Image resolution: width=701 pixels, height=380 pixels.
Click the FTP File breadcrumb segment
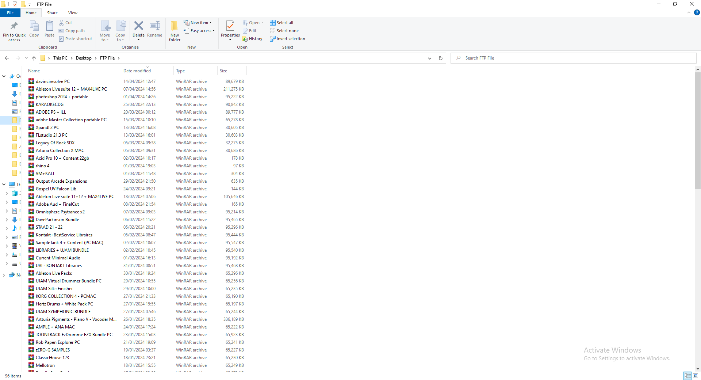click(x=107, y=58)
